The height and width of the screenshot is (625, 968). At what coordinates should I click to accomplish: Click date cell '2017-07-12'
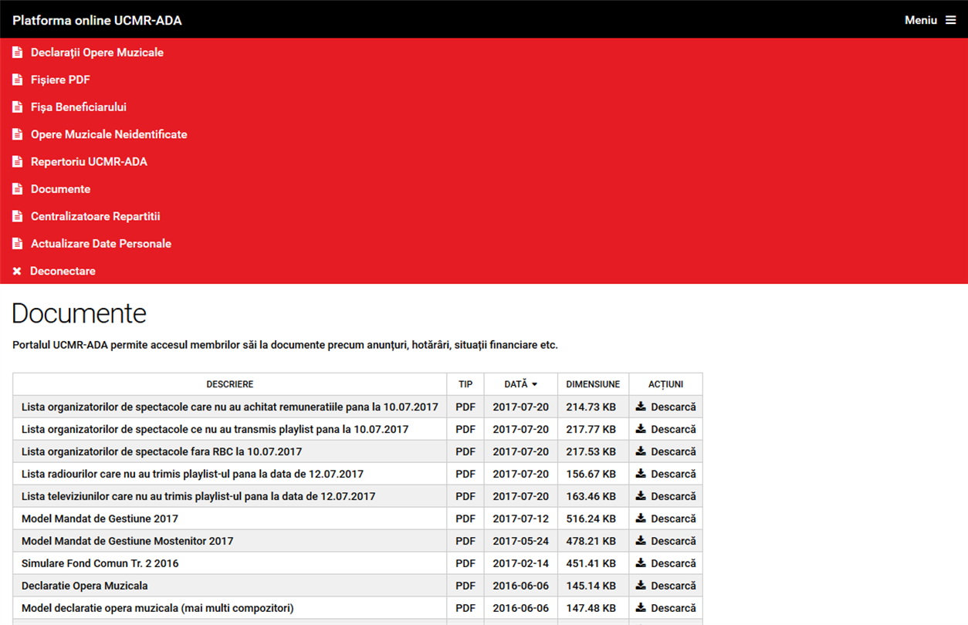click(x=521, y=519)
